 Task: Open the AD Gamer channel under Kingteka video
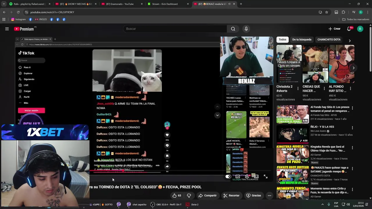point(316,155)
